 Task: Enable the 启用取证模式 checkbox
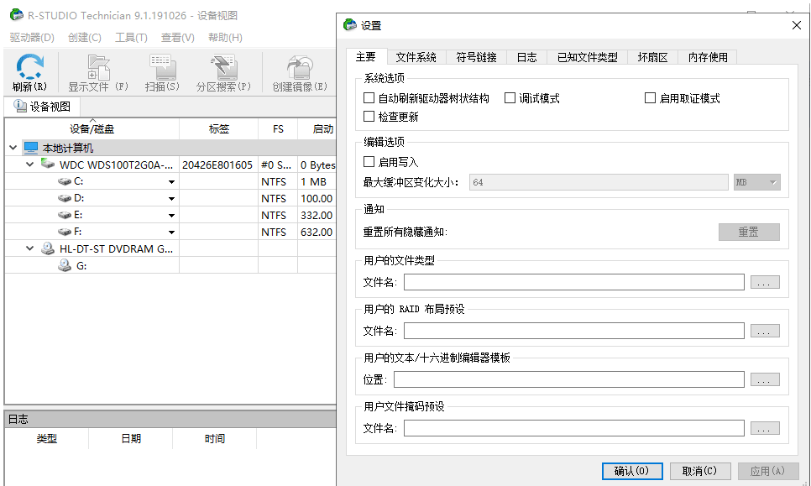[x=650, y=98]
